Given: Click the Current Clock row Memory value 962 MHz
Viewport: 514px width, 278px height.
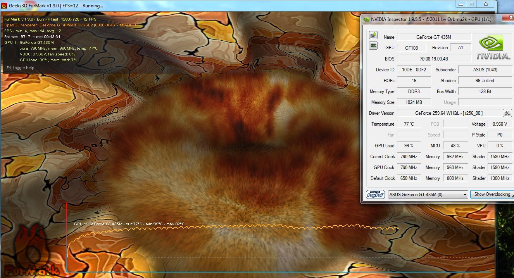Looking at the screenshot, I should 455,157.
